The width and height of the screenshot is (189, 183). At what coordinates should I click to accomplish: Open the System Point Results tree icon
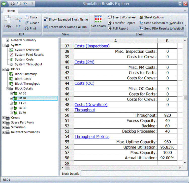(x=11, y=55)
